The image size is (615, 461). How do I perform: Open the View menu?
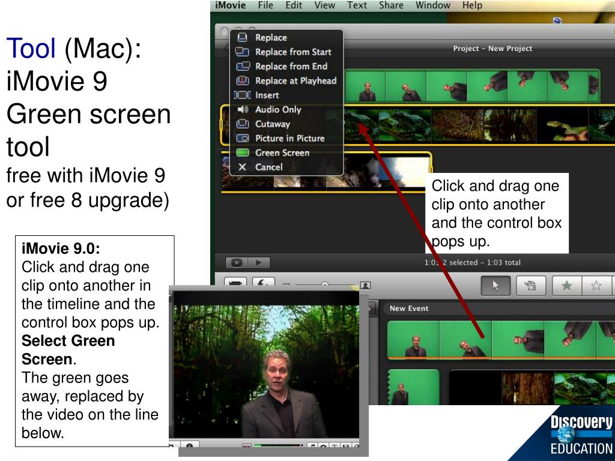coord(324,5)
